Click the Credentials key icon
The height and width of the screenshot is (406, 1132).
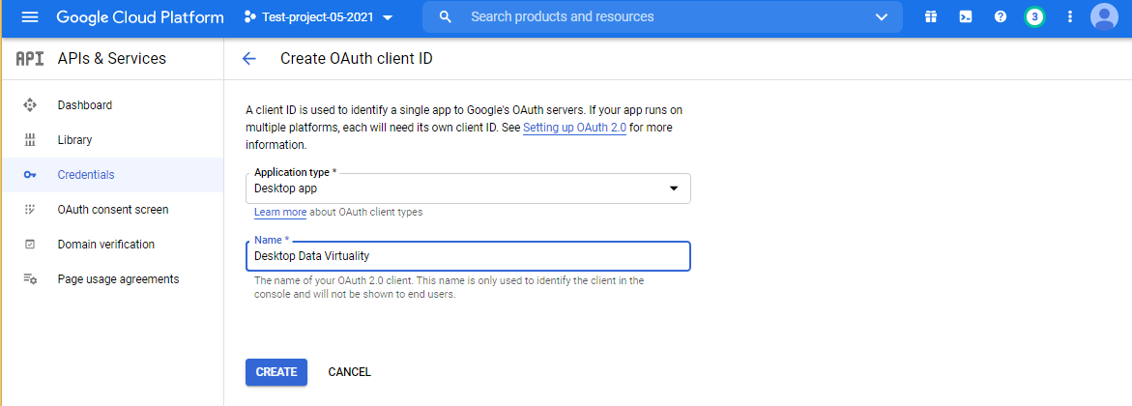point(29,175)
